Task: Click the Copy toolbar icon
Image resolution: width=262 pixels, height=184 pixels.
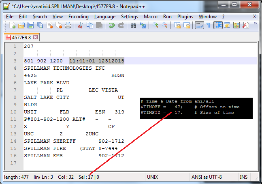Action: (x=90, y=26)
